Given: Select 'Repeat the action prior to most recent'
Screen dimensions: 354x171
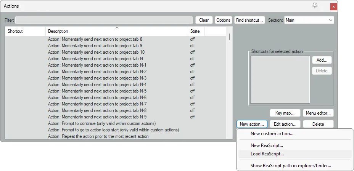Looking at the screenshot, I should pos(115,136).
